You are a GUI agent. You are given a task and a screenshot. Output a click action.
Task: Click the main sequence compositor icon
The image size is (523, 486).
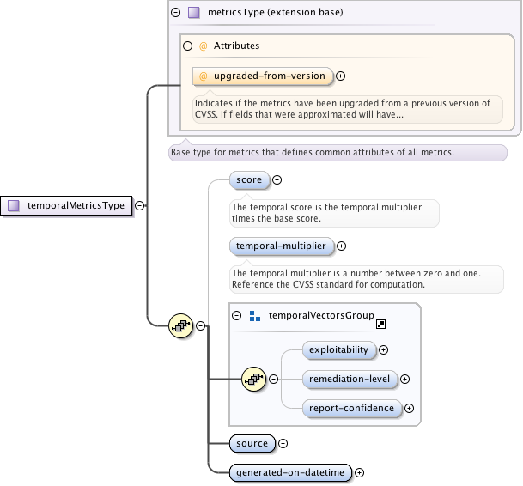coord(181,325)
